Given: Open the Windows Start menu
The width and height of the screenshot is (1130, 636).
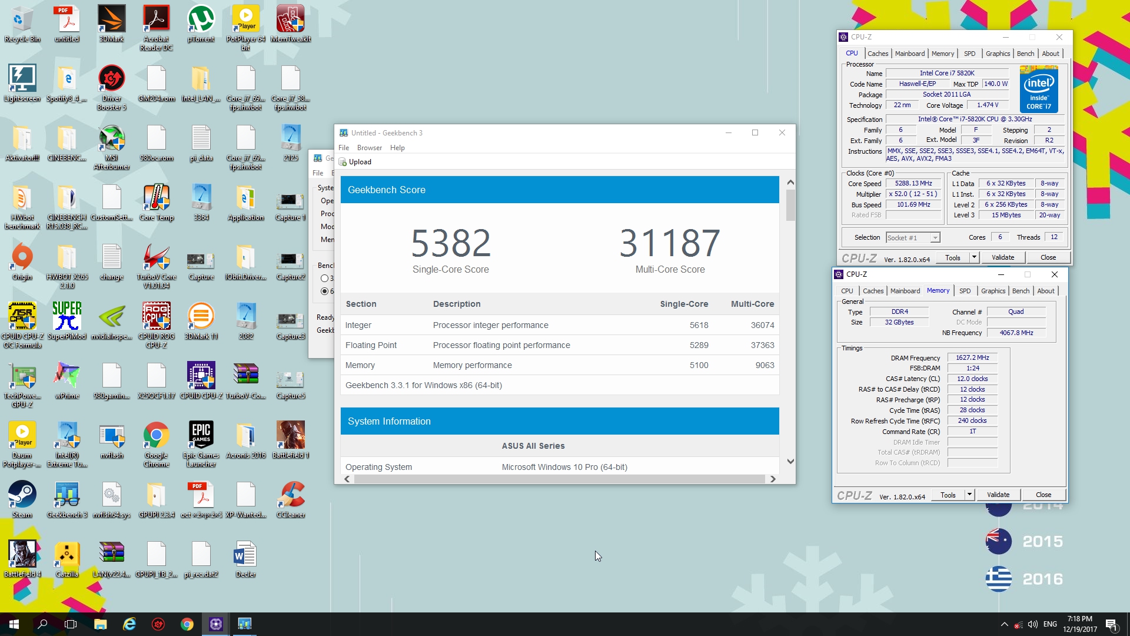Looking at the screenshot, I should tap(14, 624).
